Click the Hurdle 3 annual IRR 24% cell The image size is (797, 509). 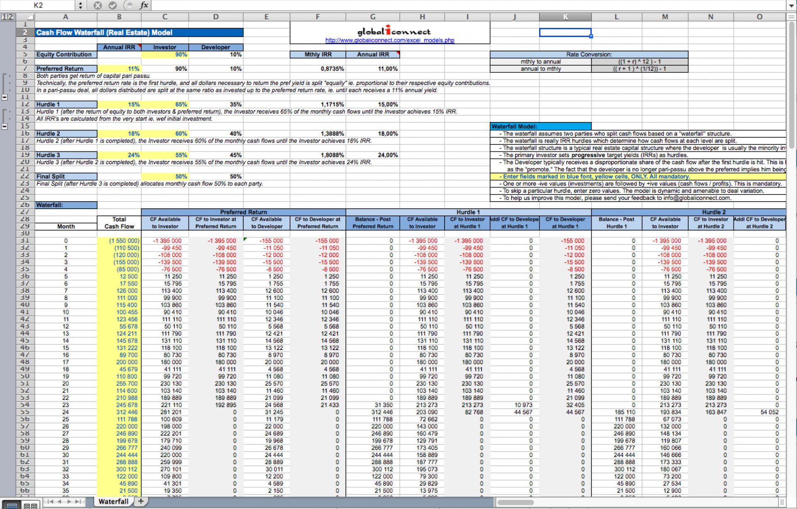pyautogui.click(x=119, y=155)
